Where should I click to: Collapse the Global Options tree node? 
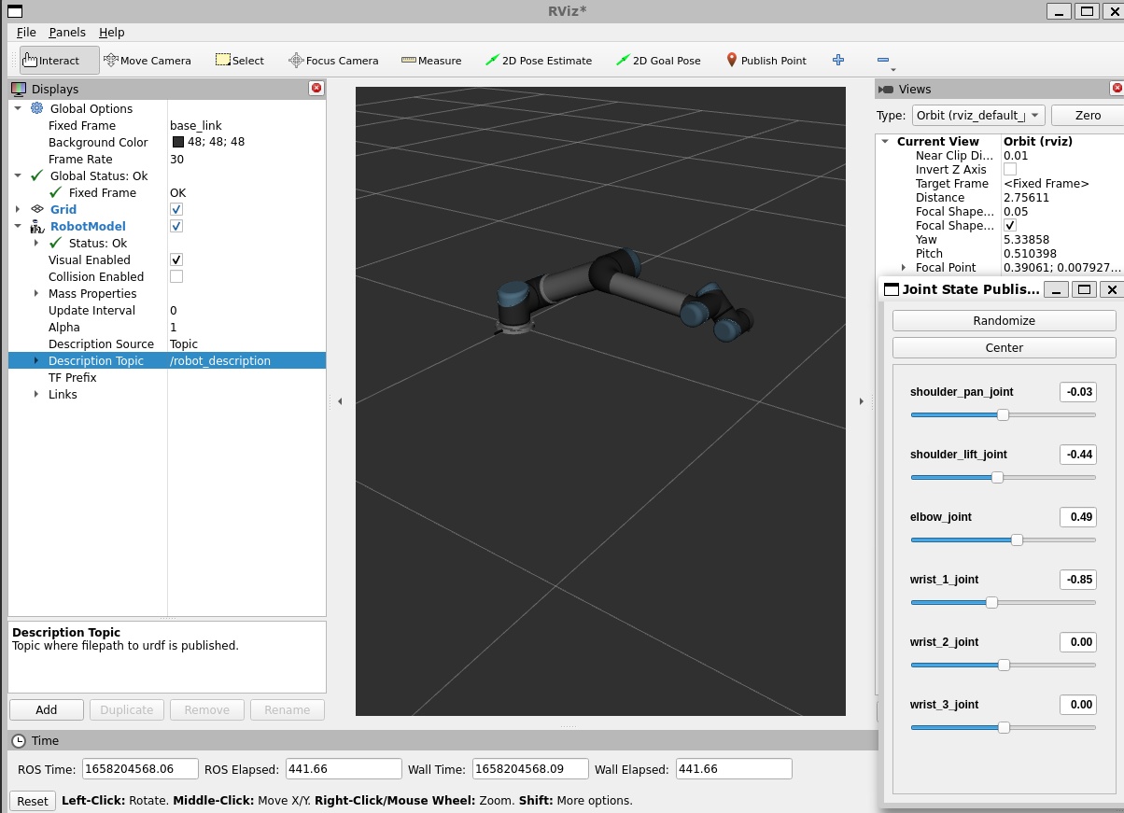click(x=18, y=108)
